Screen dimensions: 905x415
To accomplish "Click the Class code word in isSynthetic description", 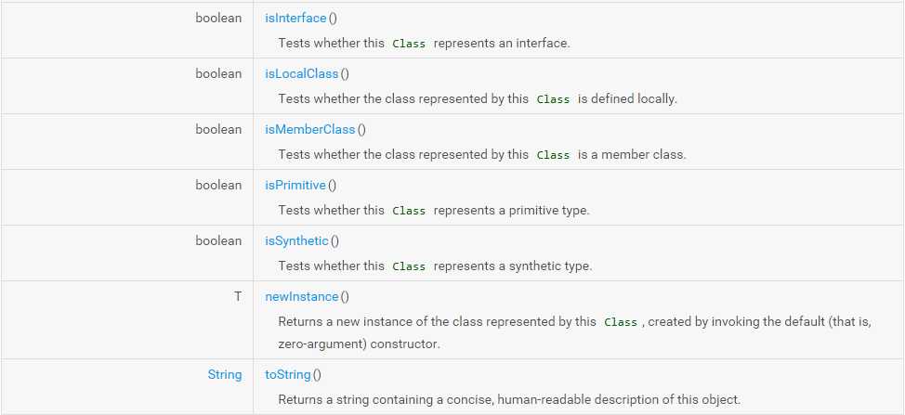I will tap(409, 266).
